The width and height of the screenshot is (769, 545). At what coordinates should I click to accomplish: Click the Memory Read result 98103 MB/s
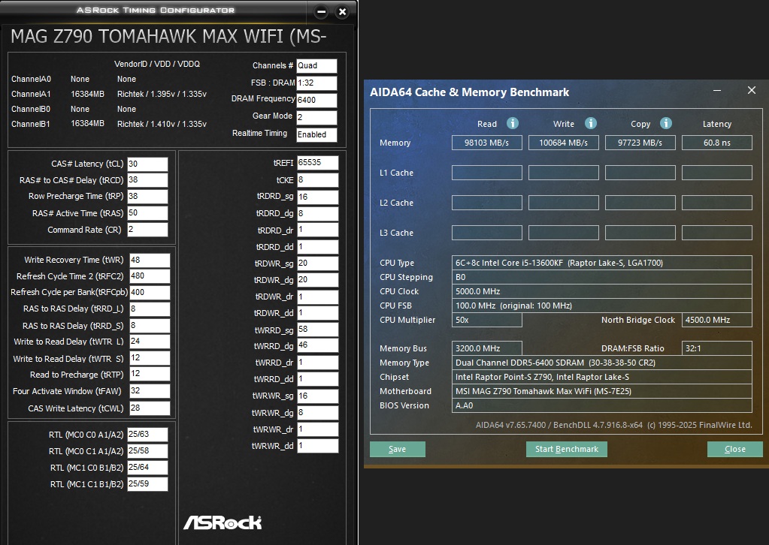(486, 143)
